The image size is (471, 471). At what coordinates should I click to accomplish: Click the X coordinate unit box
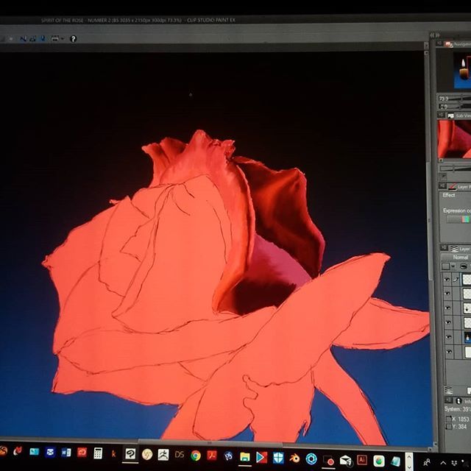[x=448, y=419]
